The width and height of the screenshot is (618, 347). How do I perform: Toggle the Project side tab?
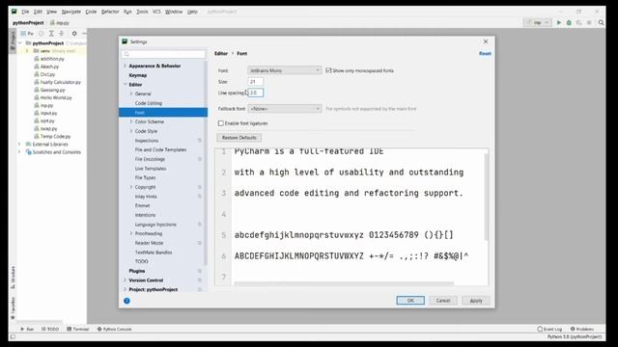click(x=13, y=40)
